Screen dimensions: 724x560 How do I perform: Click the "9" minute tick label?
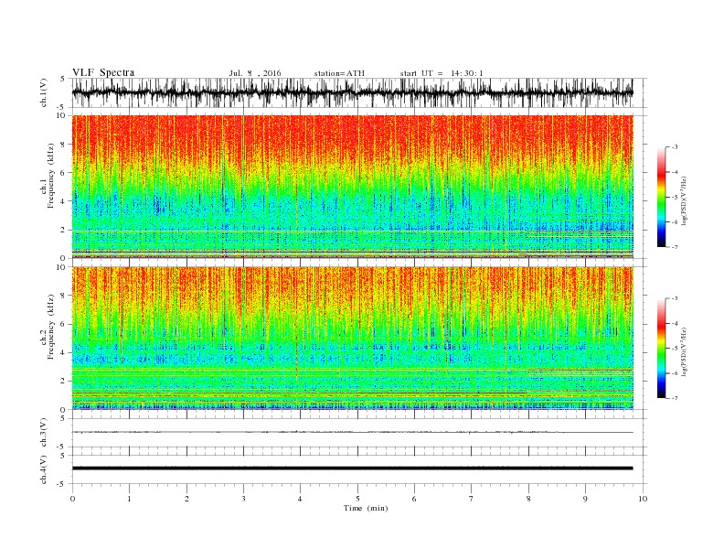pos(585,499)
